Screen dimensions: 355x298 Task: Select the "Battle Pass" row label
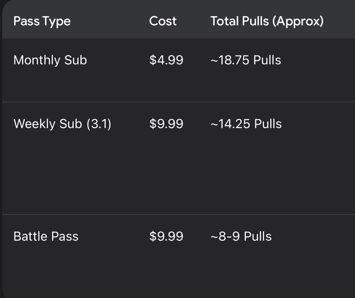tap(46, 236)
